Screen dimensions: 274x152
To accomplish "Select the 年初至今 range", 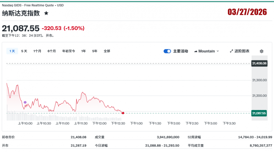I will [68, 51].
